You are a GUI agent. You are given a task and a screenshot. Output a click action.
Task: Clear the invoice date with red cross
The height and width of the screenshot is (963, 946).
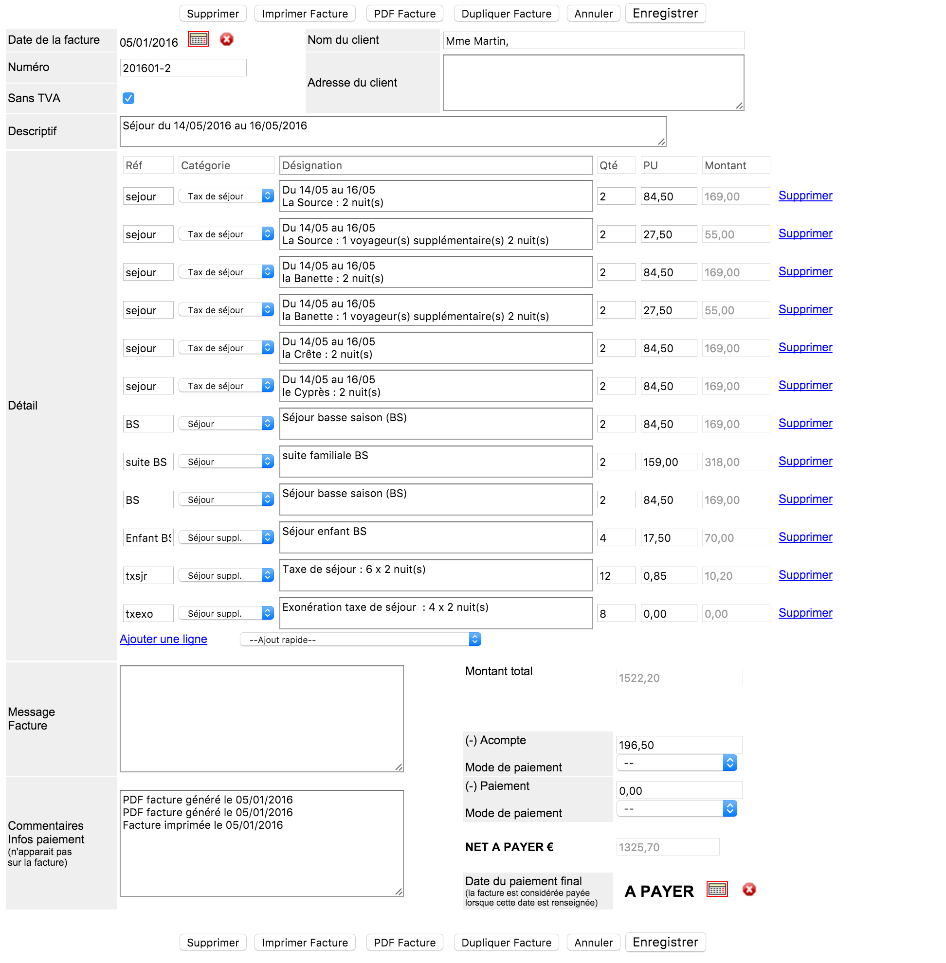coord(227,39)
